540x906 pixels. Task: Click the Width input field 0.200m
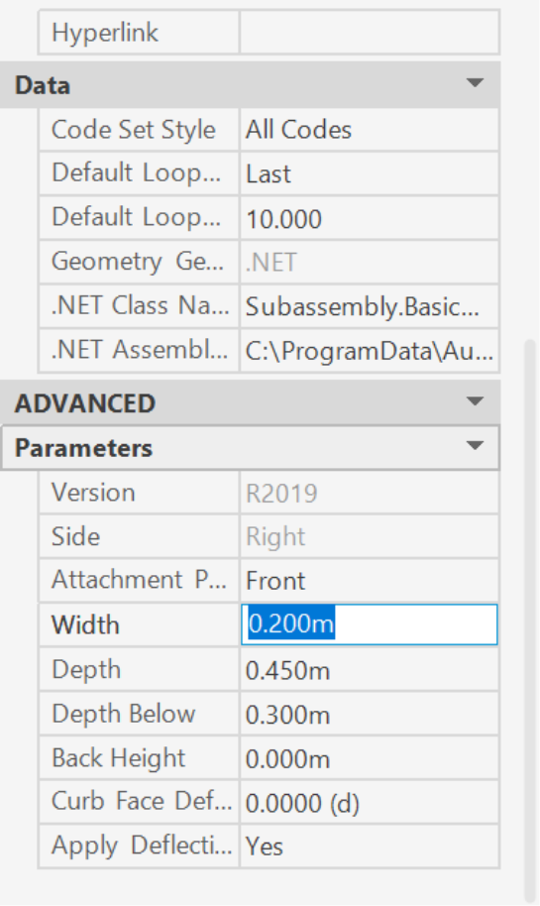click(369, 624)
